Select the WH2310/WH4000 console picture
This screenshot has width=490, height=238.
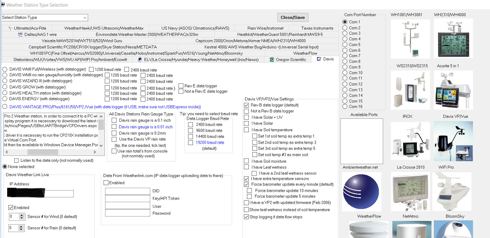pos(453,38)
